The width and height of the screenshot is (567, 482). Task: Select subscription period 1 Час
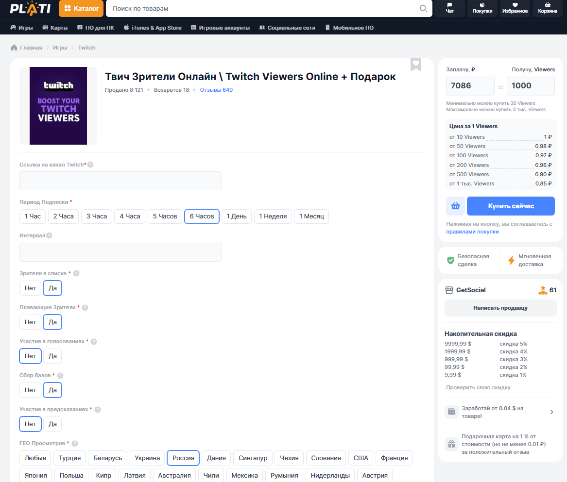coord(33,216)
